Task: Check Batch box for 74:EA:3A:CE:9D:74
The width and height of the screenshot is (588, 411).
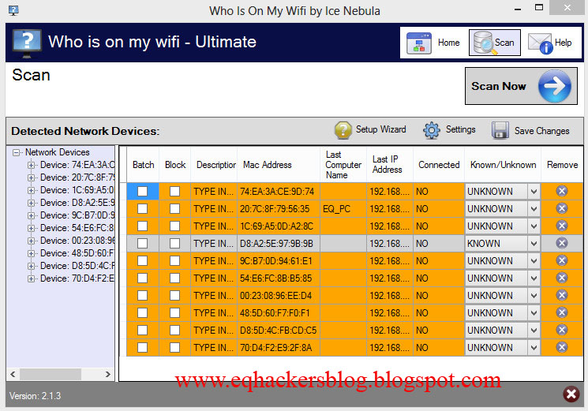Action: tap(142, 192)
